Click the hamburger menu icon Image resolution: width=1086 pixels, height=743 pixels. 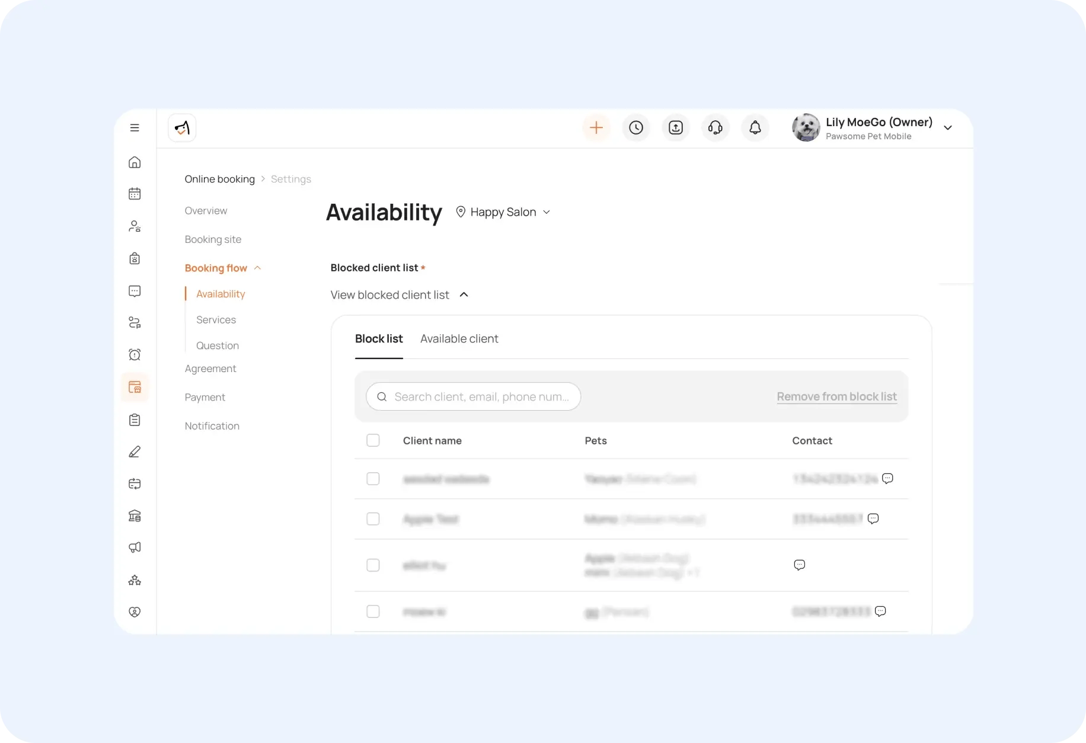[x=135, y=128]
